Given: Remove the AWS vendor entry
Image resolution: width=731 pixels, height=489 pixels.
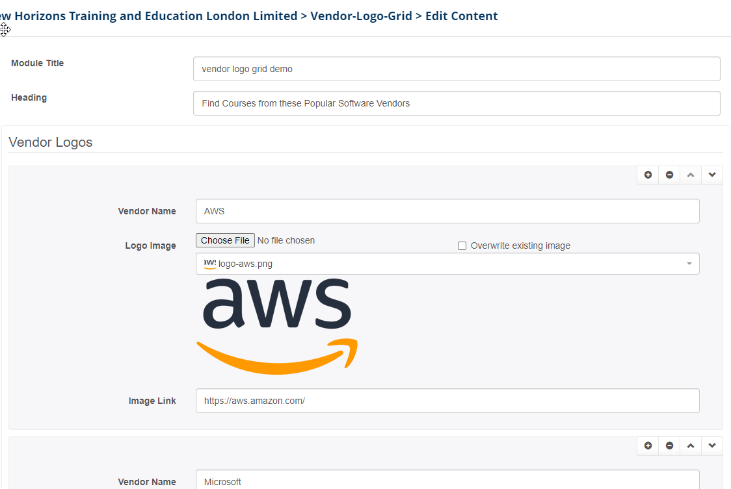Looking at the screenshot, I should click(669, 175).
